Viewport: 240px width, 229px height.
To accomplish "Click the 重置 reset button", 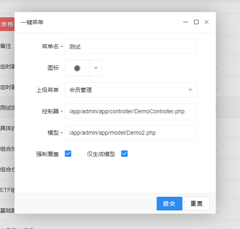I will (x=197, y=204).
